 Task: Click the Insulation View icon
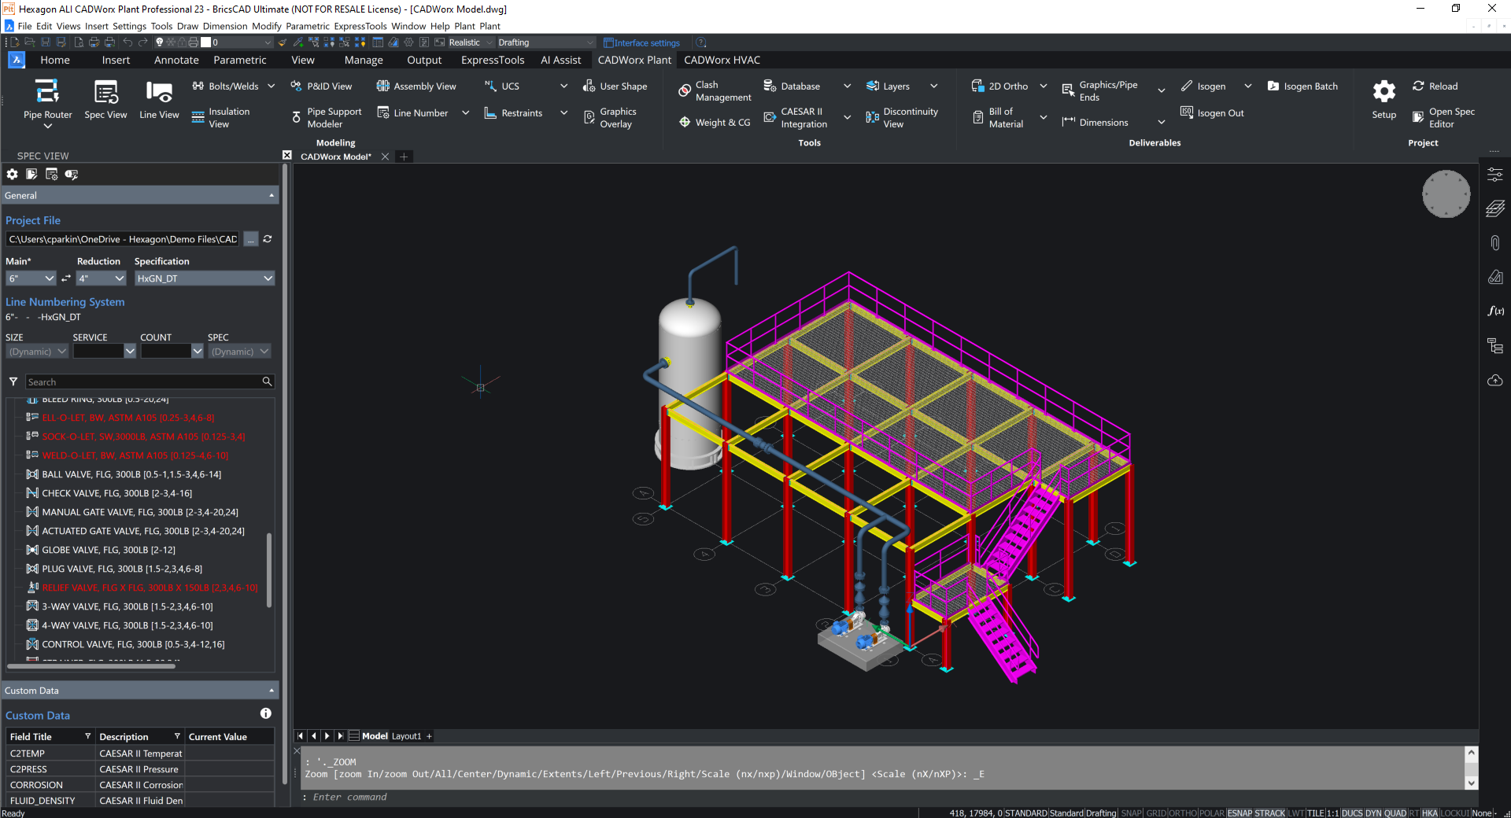(x=198, y=118)
